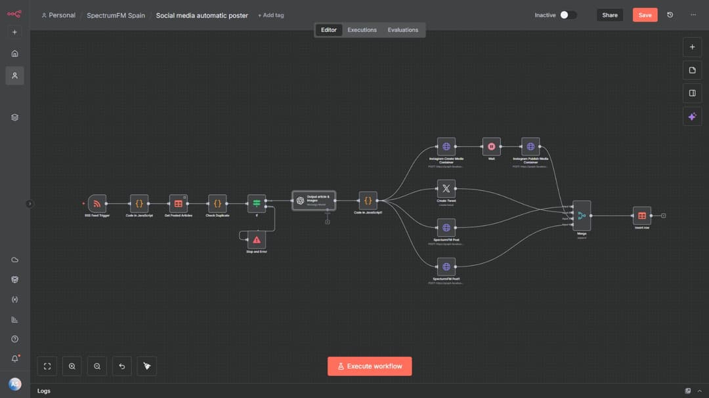The image size is (709, 398).
Task: Select the Stop and Error node
Action: click(x=257, y=240)
